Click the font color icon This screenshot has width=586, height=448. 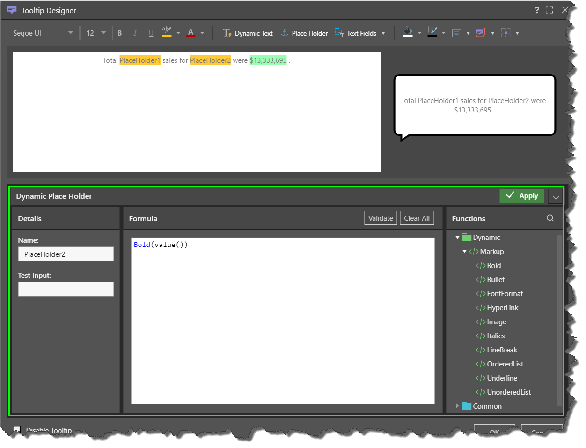tap(190, 33)
